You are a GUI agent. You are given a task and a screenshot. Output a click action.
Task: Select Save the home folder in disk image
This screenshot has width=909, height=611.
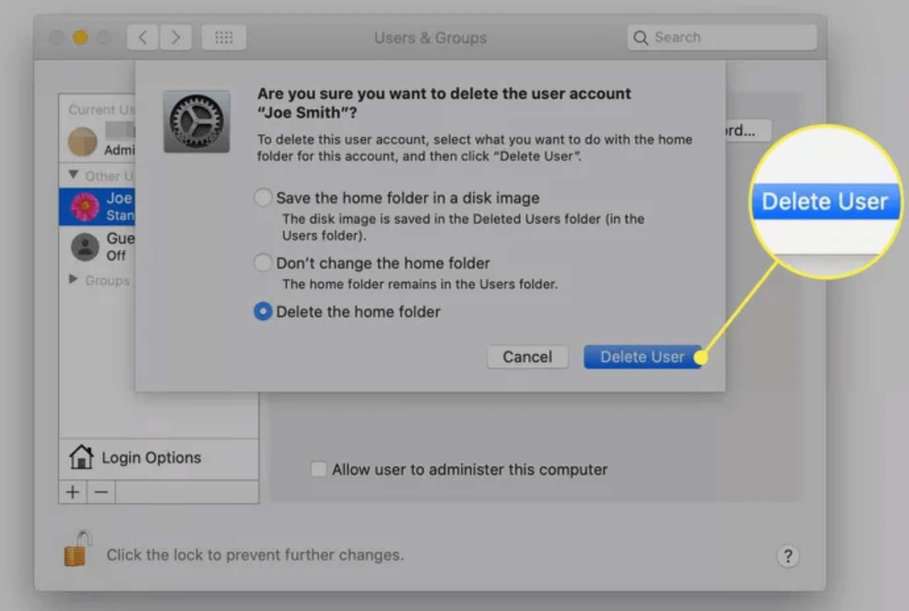tap(262, 197)
